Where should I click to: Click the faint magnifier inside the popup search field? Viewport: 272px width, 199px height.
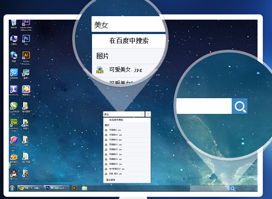142,114
